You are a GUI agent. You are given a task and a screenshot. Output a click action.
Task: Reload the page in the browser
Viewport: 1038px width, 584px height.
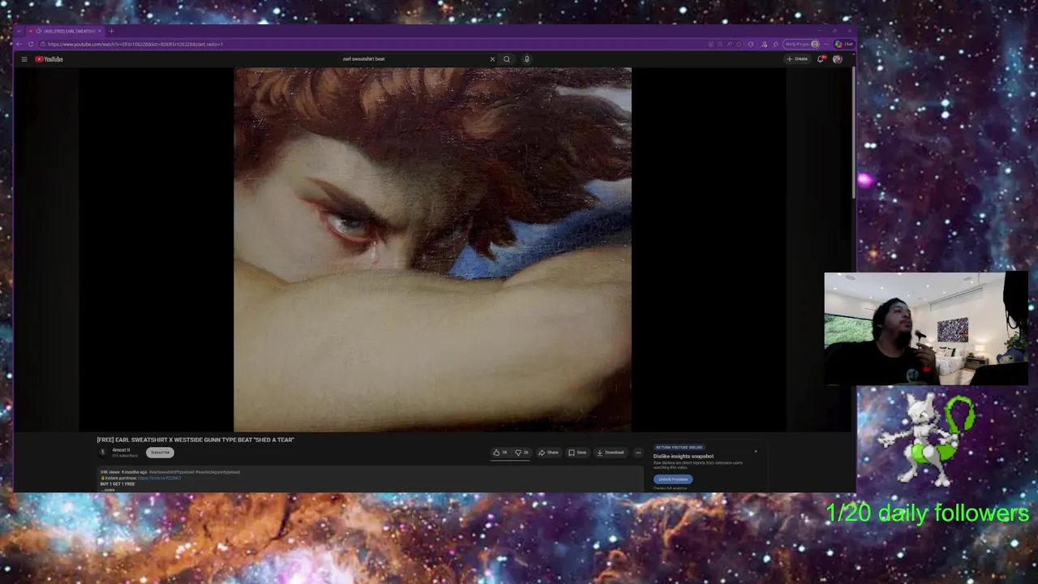[x=31, y=44]
